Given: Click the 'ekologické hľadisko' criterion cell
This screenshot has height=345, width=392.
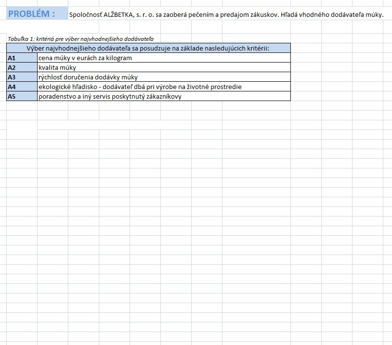Looking at the screenshot, I should click(140, 87).
